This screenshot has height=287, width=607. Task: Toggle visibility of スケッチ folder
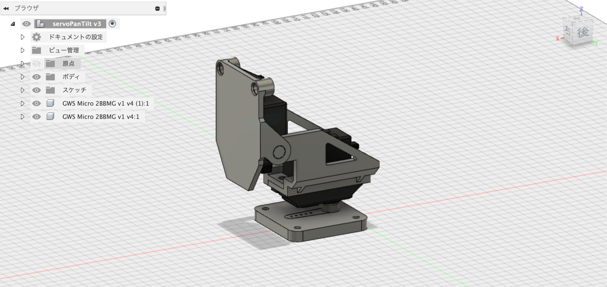pos(36,90)
